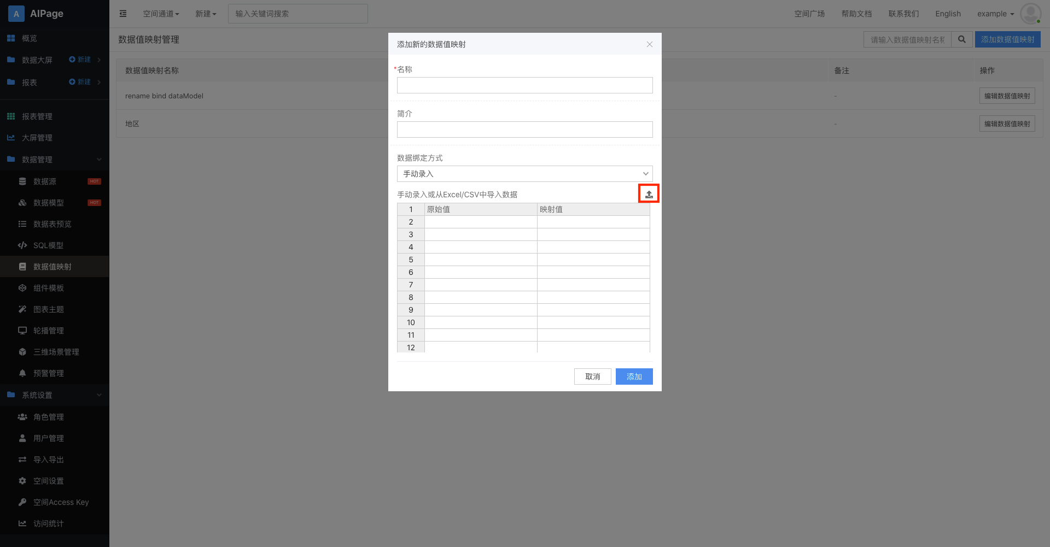Click the 简介 input field
Screen dimensions: 1050x547
click(x=525, y=130)
